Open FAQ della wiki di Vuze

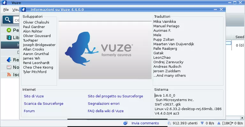106,111
